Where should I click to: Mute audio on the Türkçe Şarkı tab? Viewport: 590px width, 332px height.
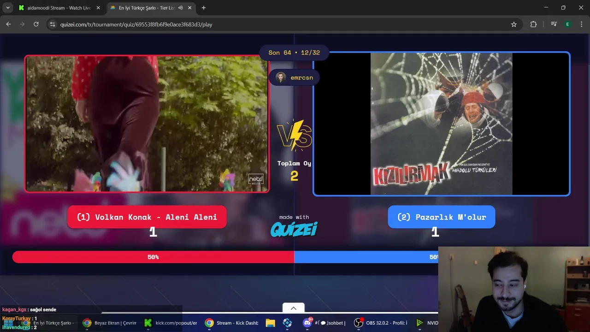pyautogui.click(x=181, y=8)
